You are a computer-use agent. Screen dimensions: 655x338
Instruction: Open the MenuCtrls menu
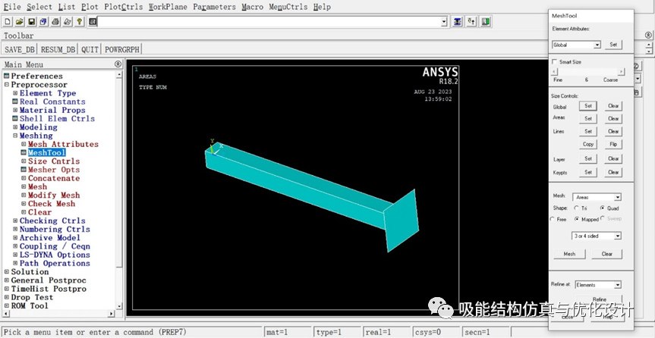[x=288, y=7]
